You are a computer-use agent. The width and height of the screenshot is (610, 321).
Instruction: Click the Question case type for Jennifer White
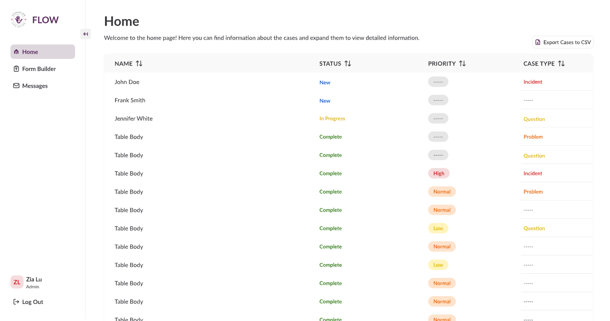click(534, 119)
